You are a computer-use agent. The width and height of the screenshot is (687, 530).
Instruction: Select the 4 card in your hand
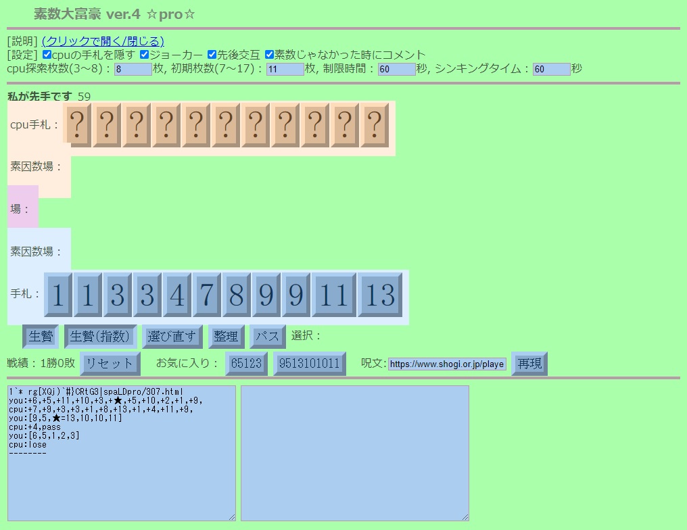point(176,294)
